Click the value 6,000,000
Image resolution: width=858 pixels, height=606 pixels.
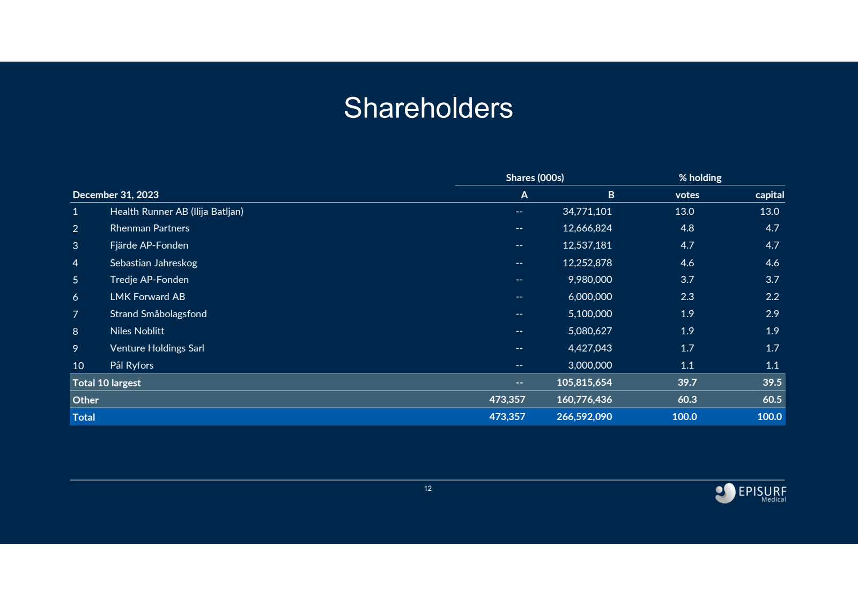tap(590, 296)
